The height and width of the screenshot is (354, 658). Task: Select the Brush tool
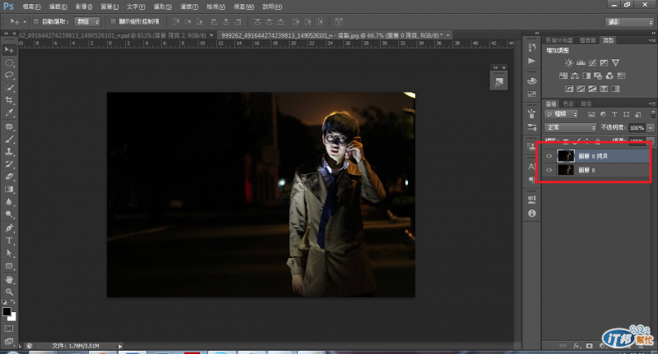tap(9, 139)
